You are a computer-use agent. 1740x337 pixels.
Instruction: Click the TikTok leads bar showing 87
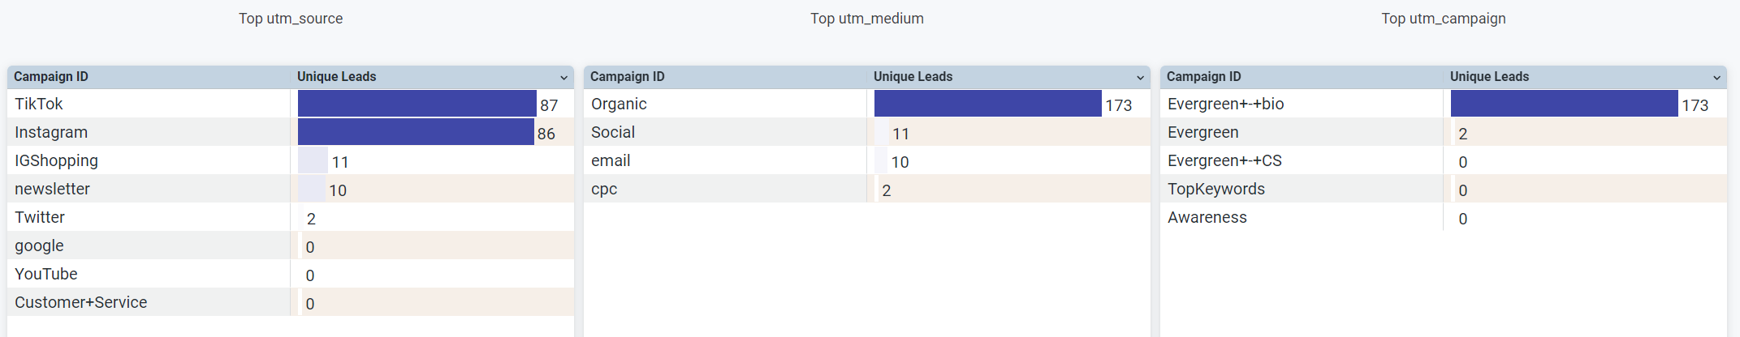(417, 104)
